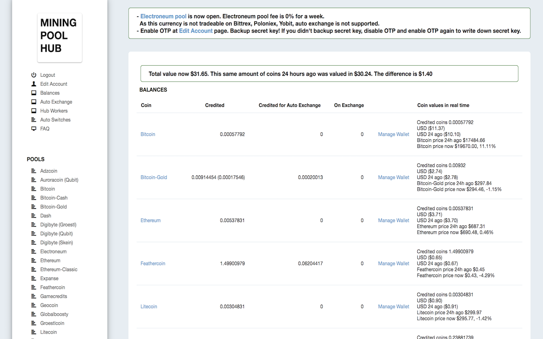
Task: Click Manage Wallet in the Litecoin row
Action: point(394,306)
